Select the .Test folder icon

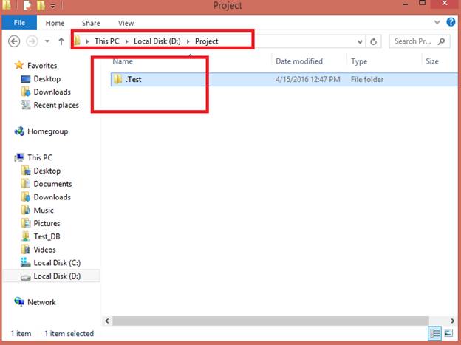pos(118,79)
